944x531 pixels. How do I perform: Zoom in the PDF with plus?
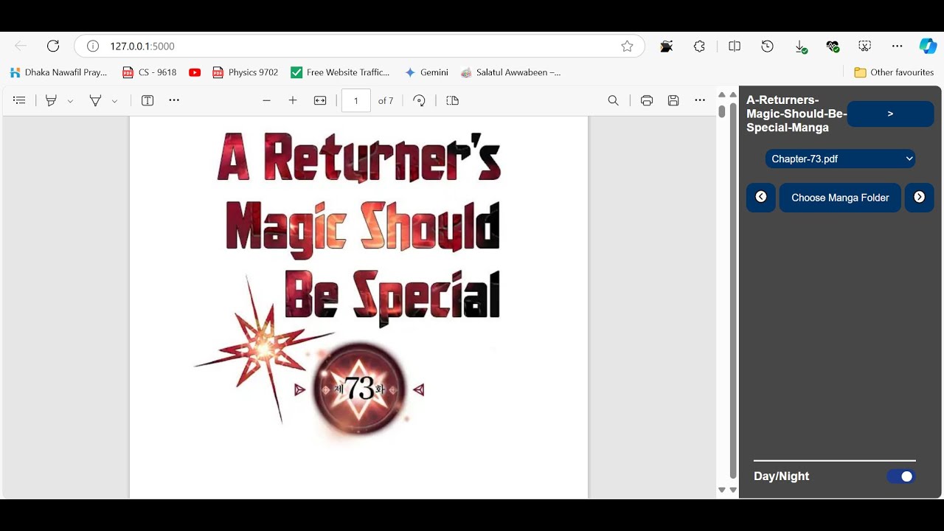coord(293,100)
